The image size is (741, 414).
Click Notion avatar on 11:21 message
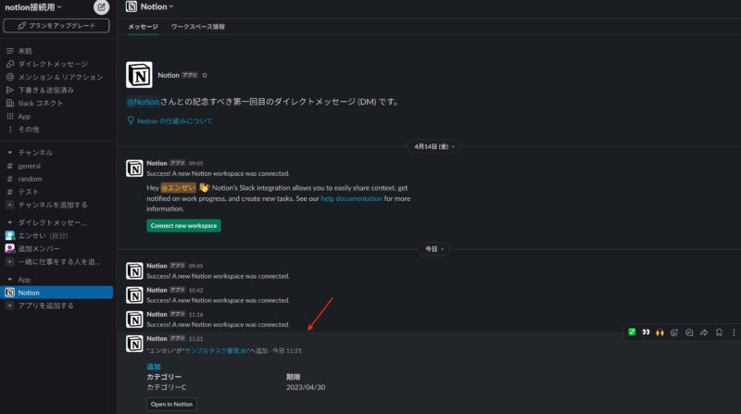(134, 344)
